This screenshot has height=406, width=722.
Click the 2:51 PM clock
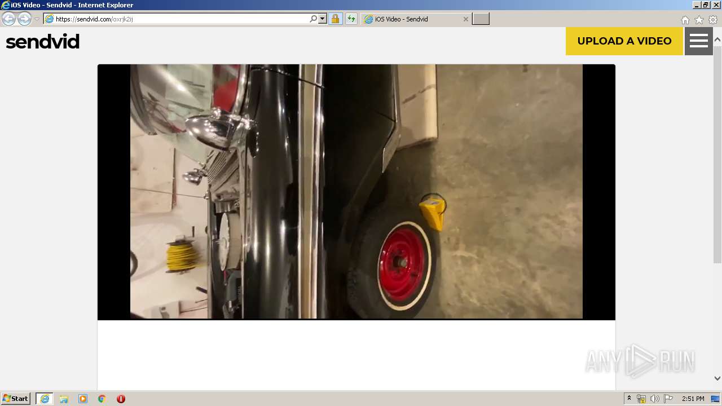click(693, 399)
